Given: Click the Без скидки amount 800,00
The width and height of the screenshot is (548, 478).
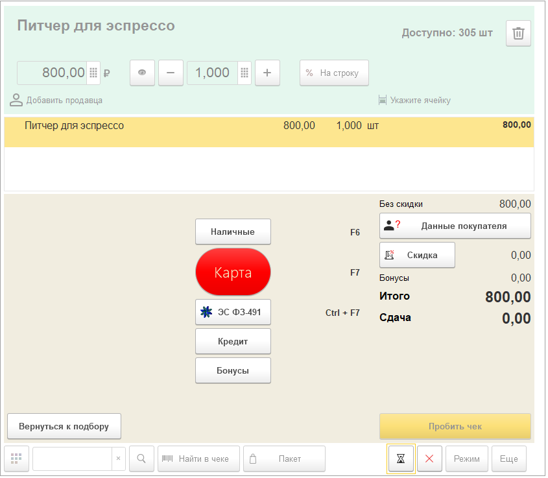Looking at the screenshot, I should (515, 204).
